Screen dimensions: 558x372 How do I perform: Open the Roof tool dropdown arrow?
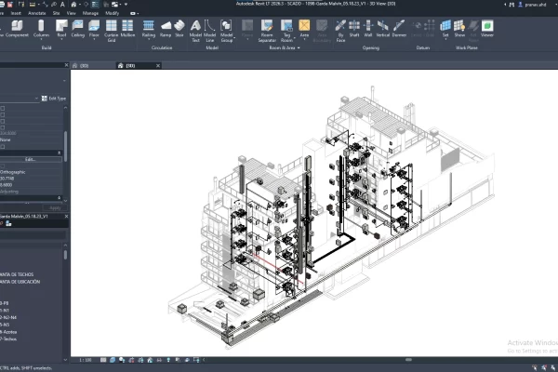[61, 40]
